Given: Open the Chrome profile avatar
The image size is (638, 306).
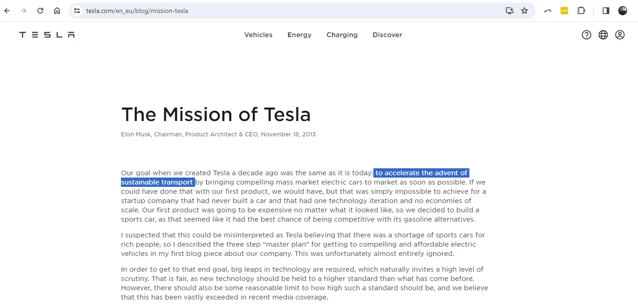Looking at the screenshot, I should tap(623, 11).
